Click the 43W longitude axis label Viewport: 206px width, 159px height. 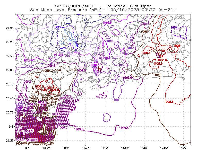pyautogui.click(x=144, y=148)
